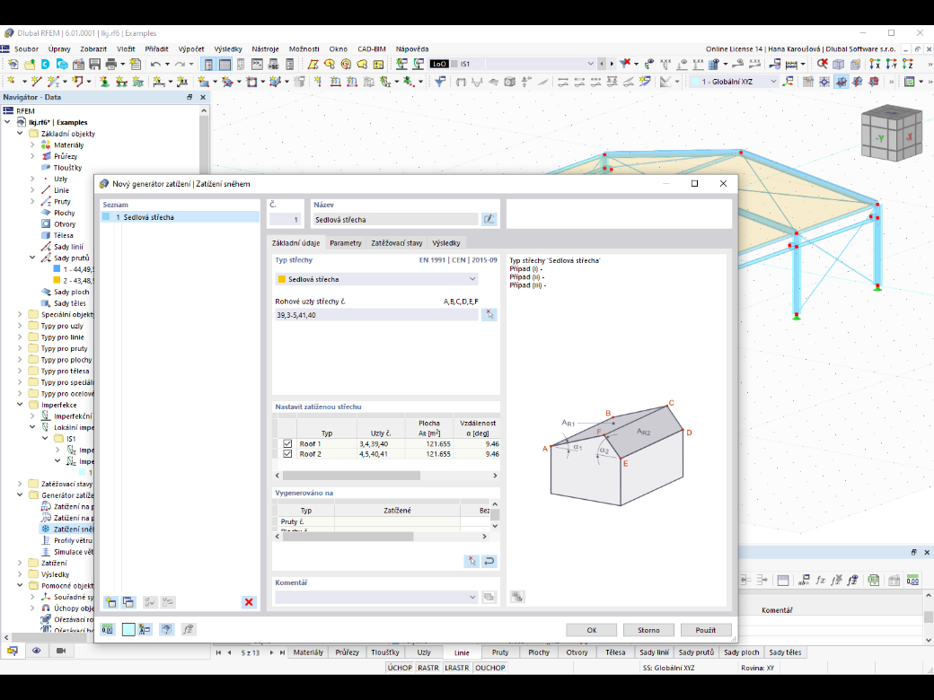Delete list item with red X icon
Viewport: 934px width, 700px height.
point(249,602)
